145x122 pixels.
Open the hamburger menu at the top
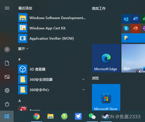pos(7,8)
